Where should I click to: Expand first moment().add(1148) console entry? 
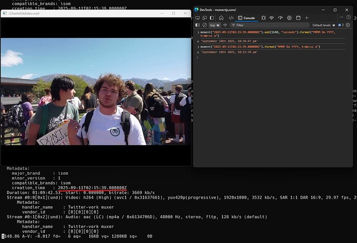198,32
